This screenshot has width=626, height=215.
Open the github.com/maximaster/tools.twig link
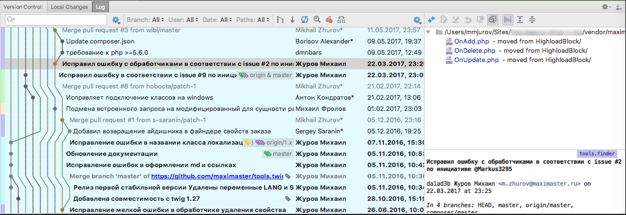point(217,176)
